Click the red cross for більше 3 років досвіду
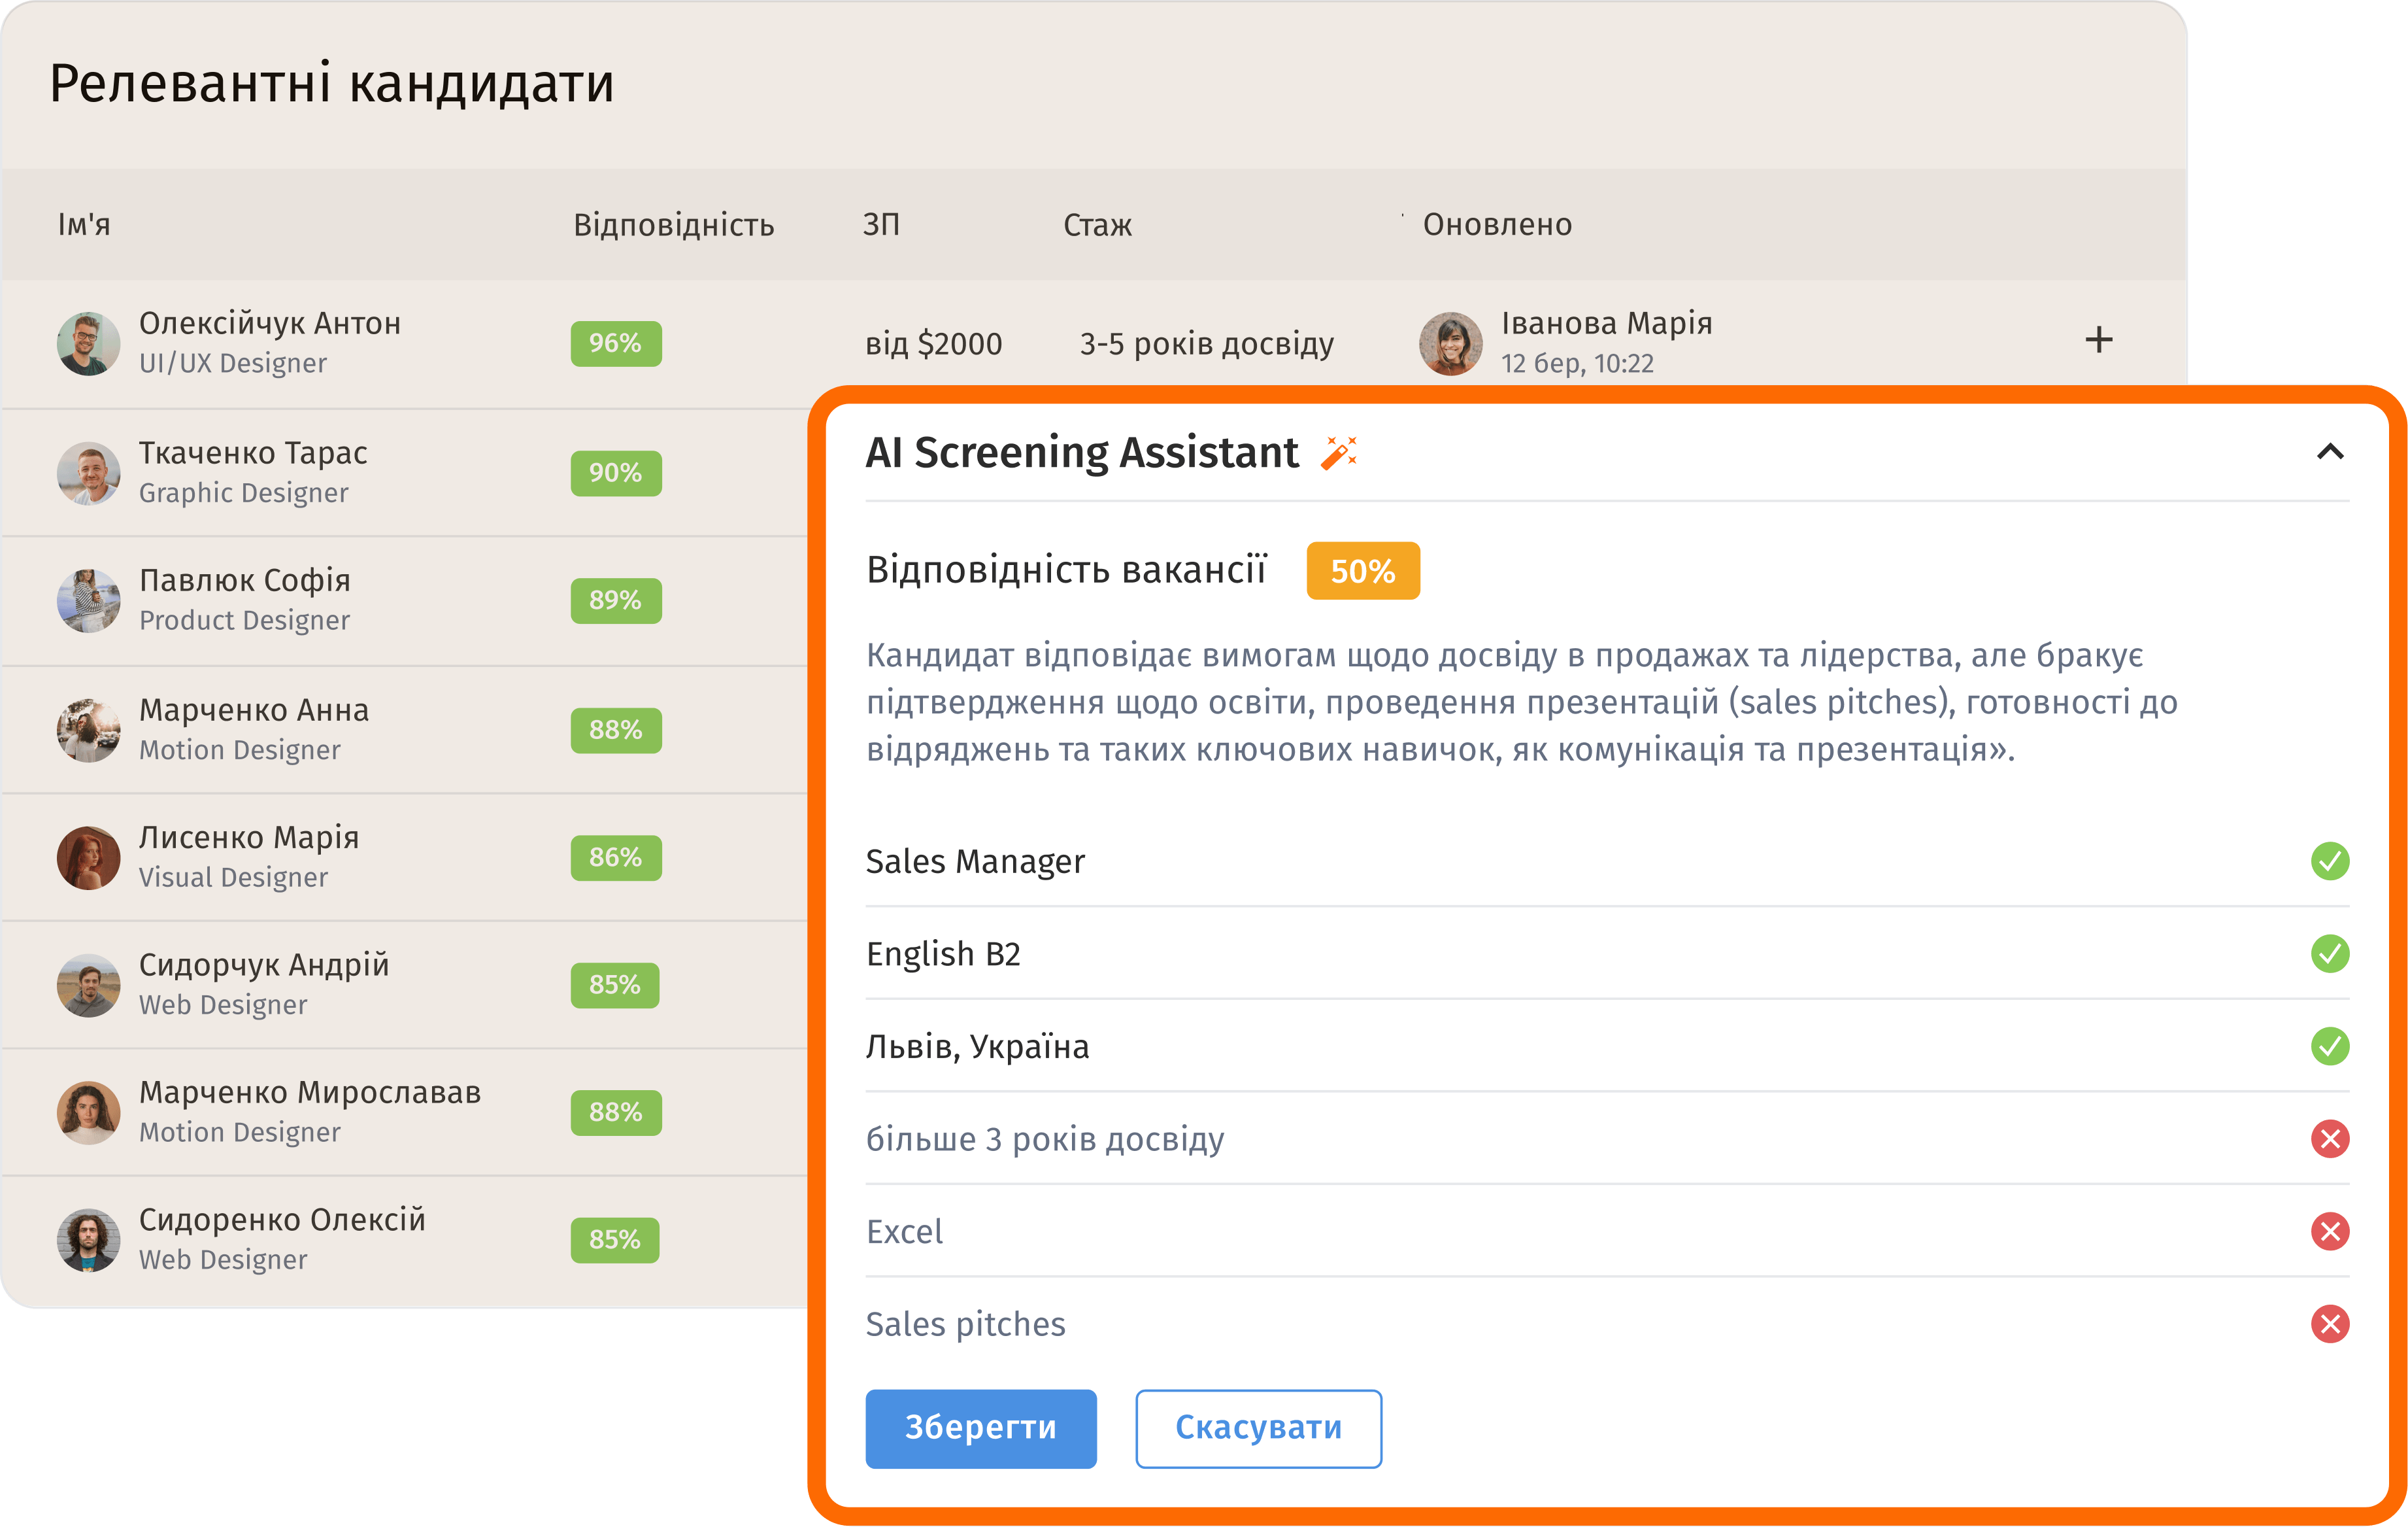 [2329, 1139]
